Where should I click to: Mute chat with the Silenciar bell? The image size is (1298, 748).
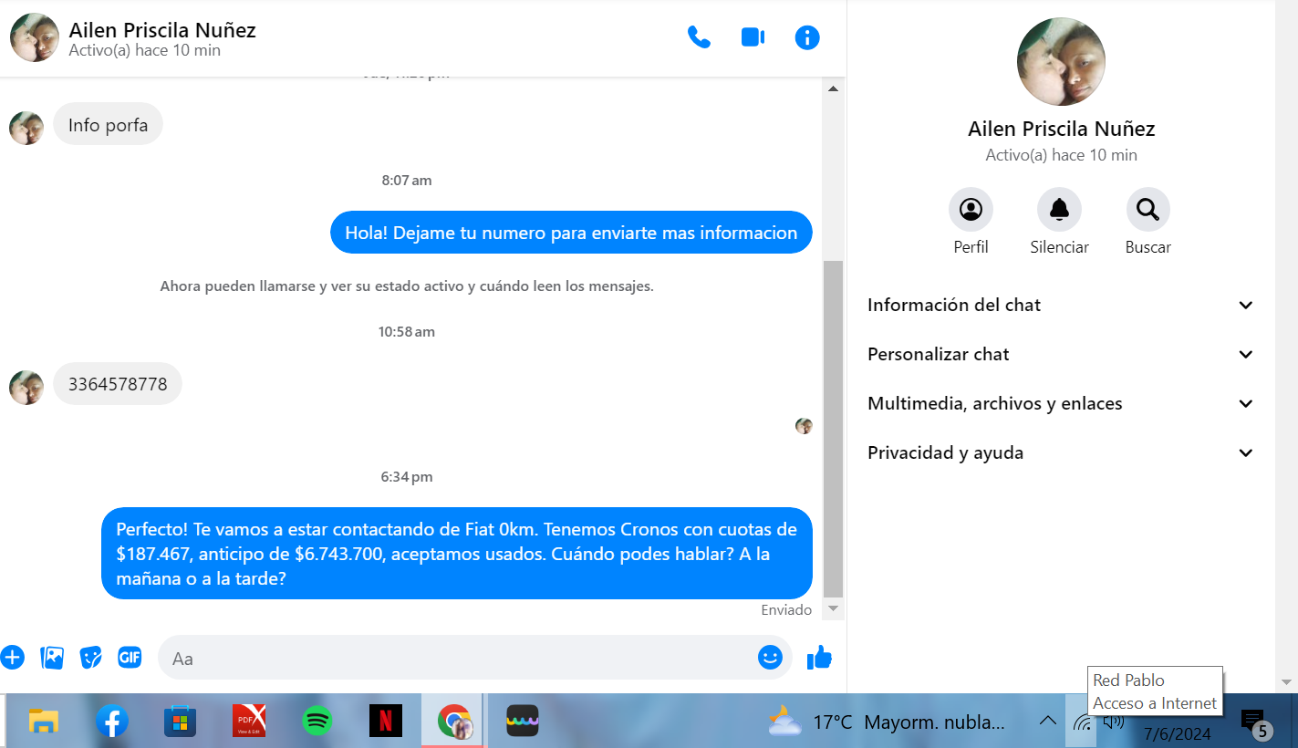tap(1059, 210)
